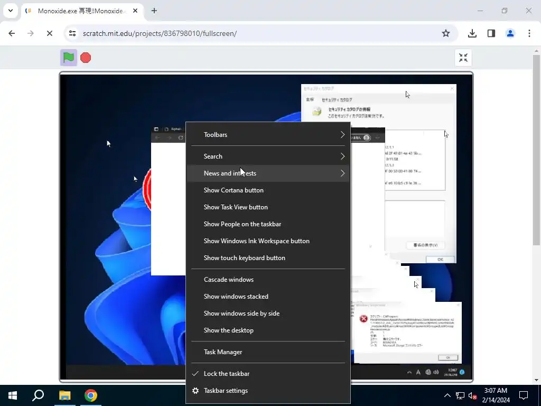This screenshot has width=541, height=406.
Task: Open new browser tab with plus
Action: click(x=154, y=11)
